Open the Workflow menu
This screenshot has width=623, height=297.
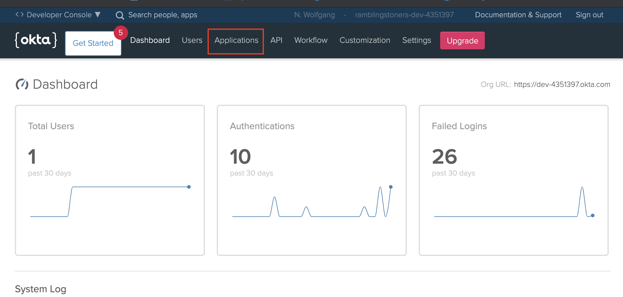311,40
